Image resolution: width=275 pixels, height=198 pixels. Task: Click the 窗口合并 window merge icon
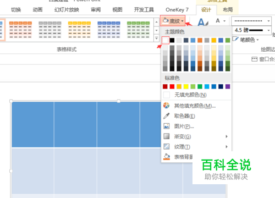[x=254, y=59]
